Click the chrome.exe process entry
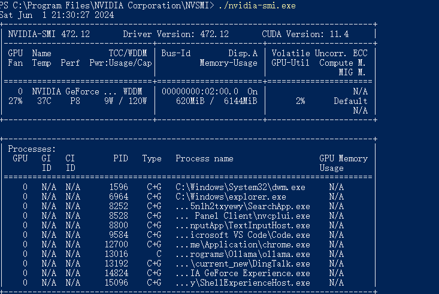The width and height of the screenshot is (439, 294). [243, 244]
